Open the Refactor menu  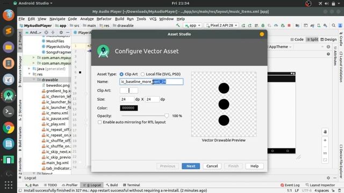point(104,19)
